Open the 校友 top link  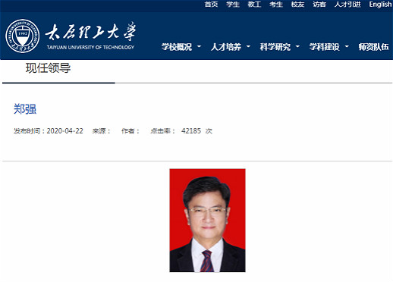pos(297,5)
